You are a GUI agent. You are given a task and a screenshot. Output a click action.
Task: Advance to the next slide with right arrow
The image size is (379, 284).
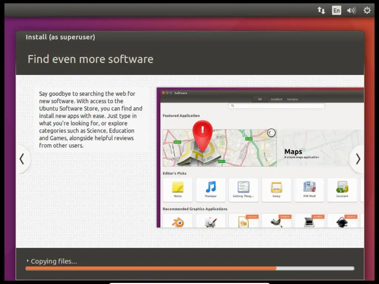tap(358, 159)
